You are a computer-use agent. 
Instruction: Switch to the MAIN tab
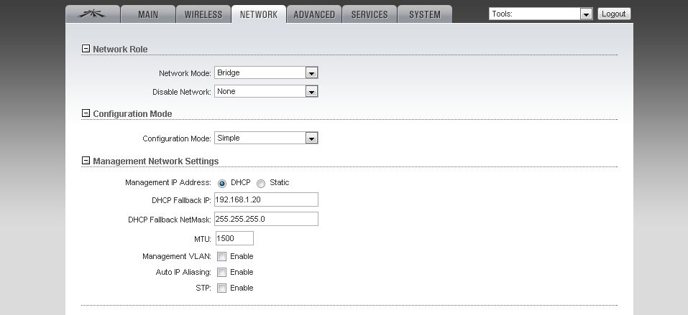(x=148, y=14)
